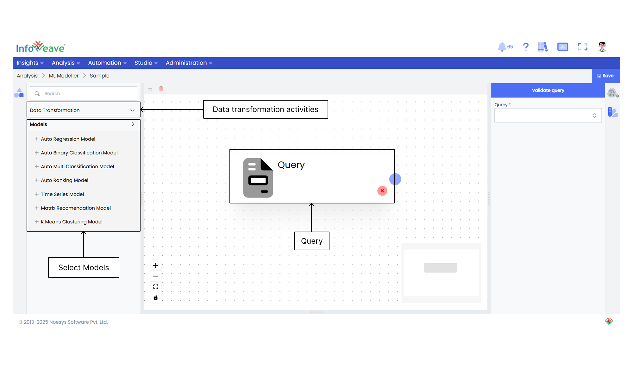This screenshot has height=367, width=633.
Task: Remove the Query node with red X
Action: tap(382, 191)
